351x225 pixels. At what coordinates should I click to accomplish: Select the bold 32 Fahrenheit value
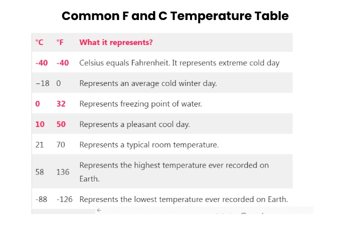point(61,104)
